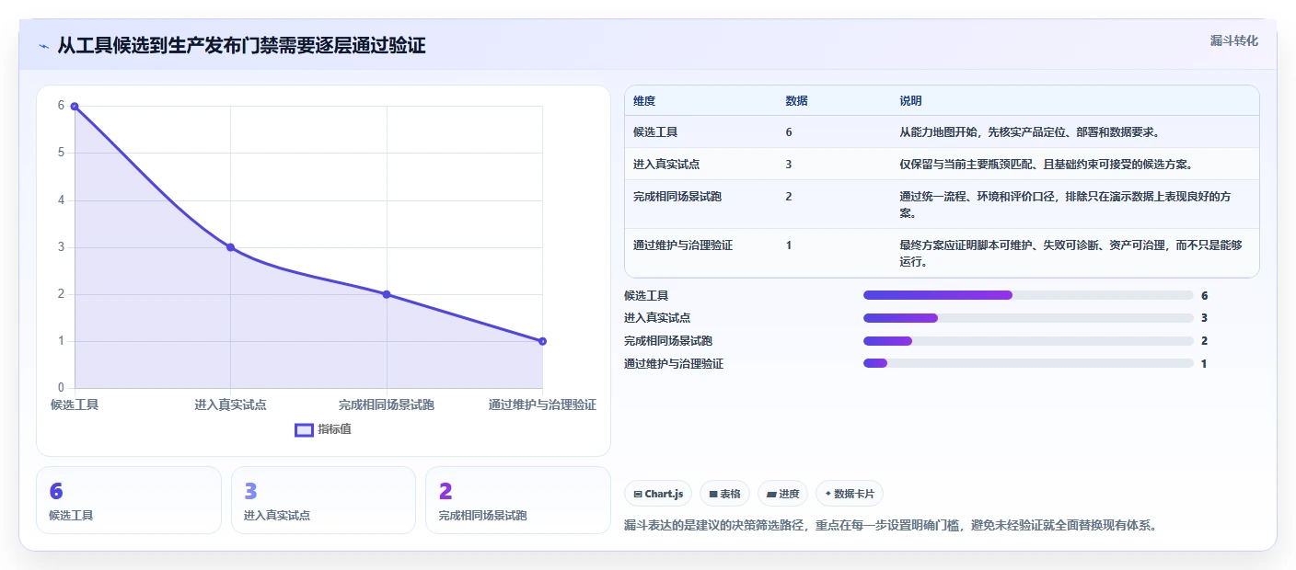Click the value 6 beside 候选工具 progress bar

(1204, 295)
